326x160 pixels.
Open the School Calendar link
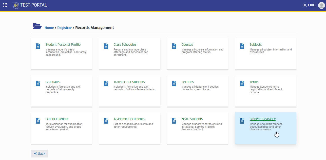tap(57, 119)
